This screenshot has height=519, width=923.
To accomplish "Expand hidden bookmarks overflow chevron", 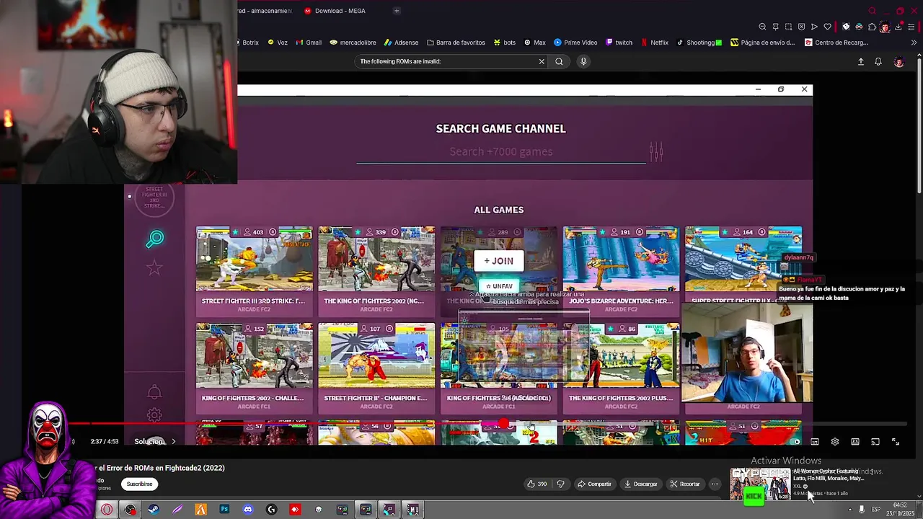I will (914, 43).
